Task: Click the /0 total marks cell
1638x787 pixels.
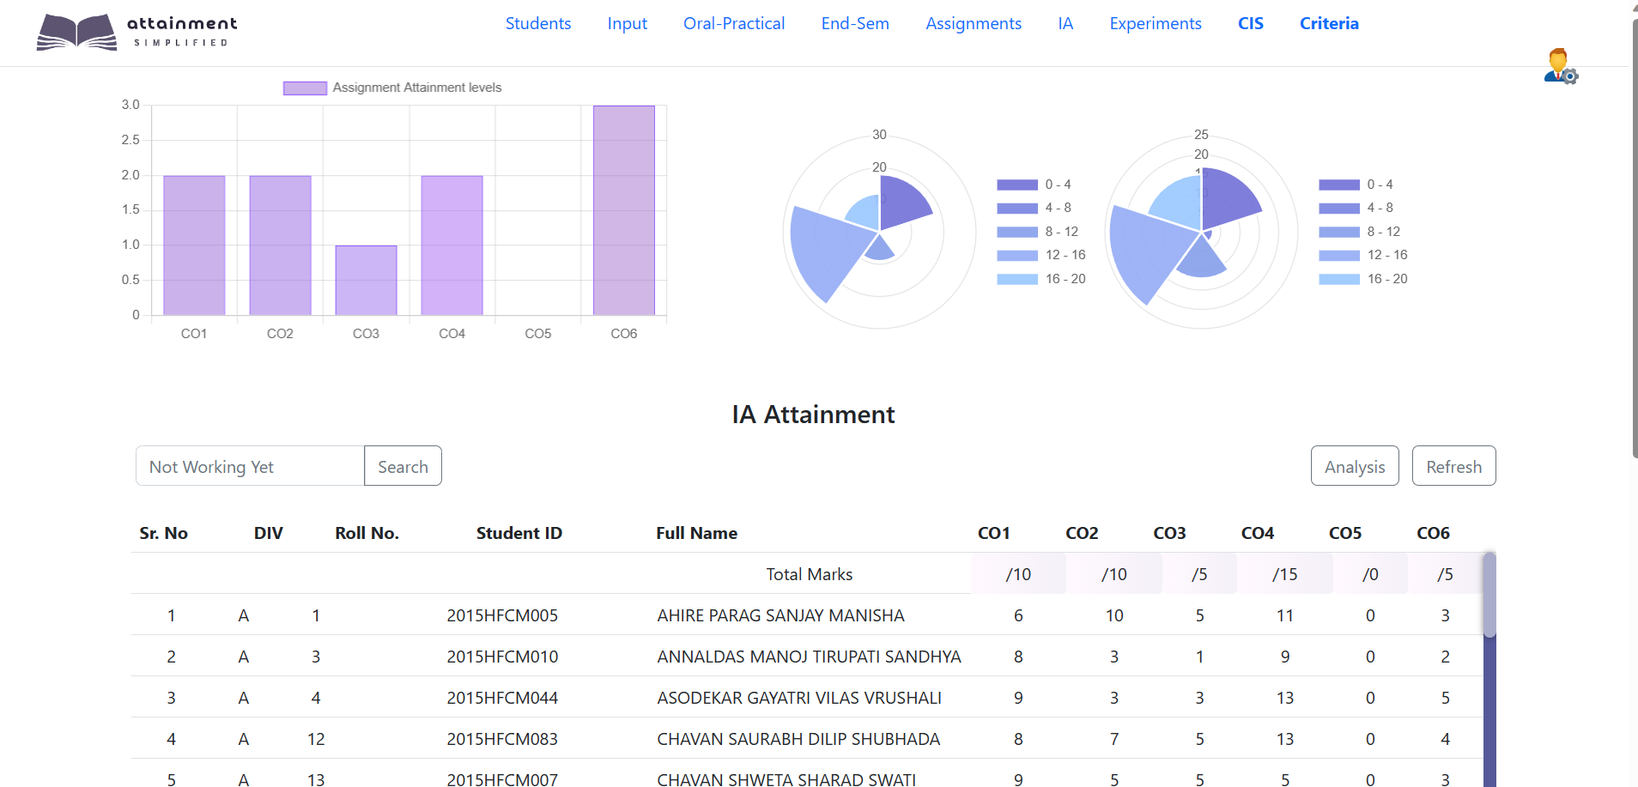Action: pyautogui.click(x=1370, y=574)
